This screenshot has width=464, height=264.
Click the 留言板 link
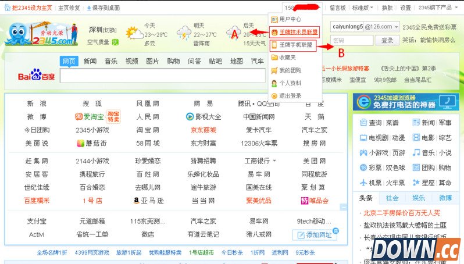point(338,8)
